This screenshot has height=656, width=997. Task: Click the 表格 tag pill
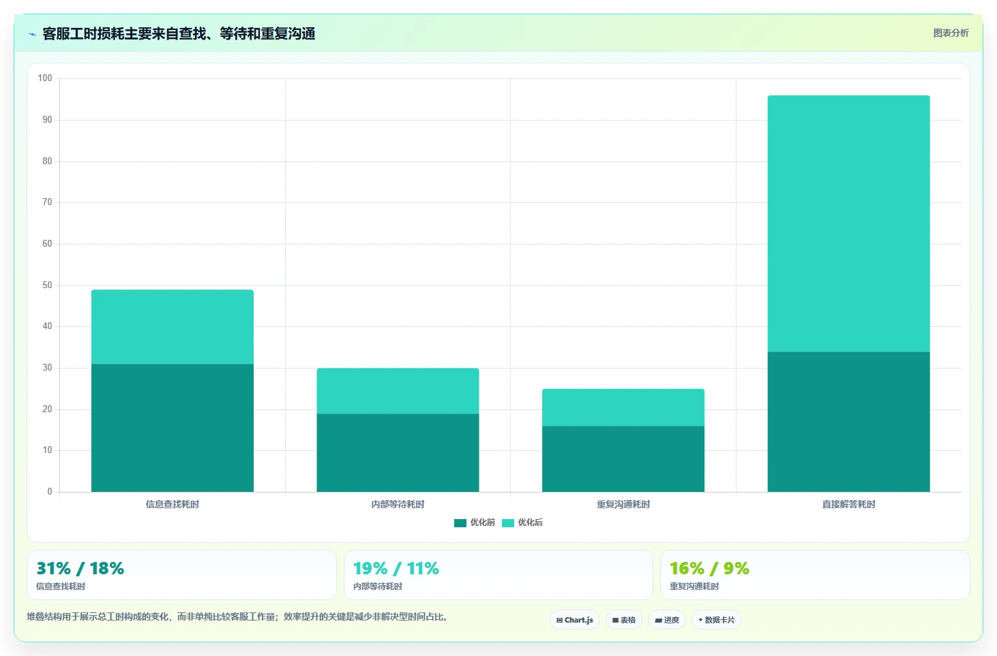pyautogui.click(x=624, y=620)
